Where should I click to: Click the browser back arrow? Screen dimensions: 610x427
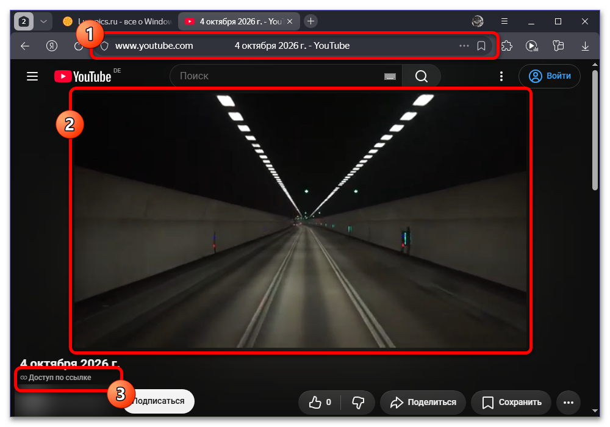click(25, 46)
